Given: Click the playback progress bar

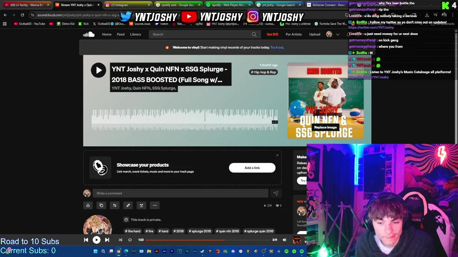Looking at the screenshot, I should pos(208,240).
